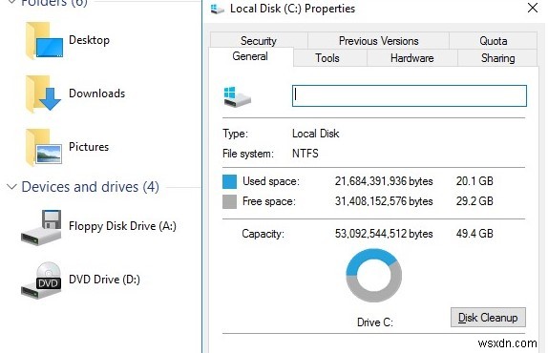Select the General tab
This screenshot has height=353, width=548.
[x=250, y=56]
